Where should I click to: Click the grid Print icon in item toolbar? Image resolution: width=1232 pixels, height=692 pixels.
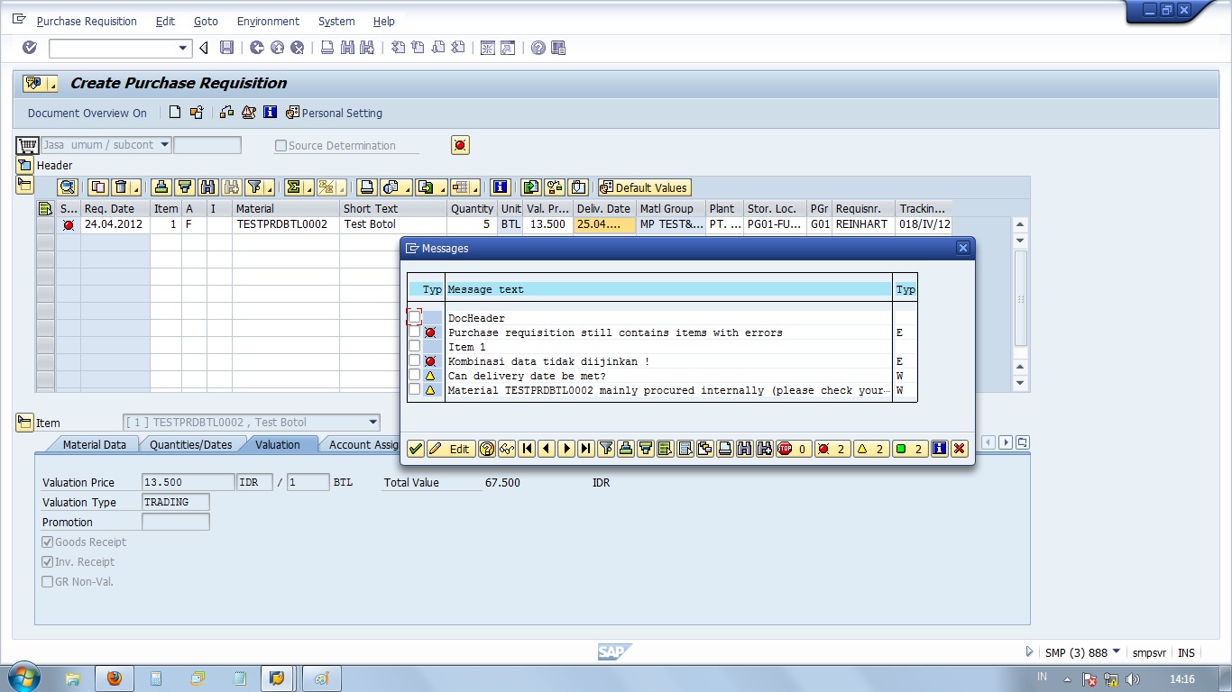[x=366, y=187]
